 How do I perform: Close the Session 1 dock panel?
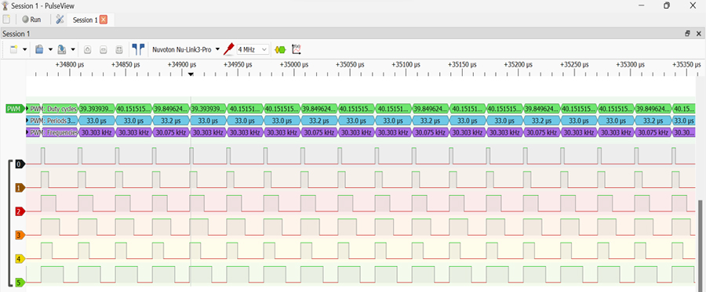(x=699, y=34)
